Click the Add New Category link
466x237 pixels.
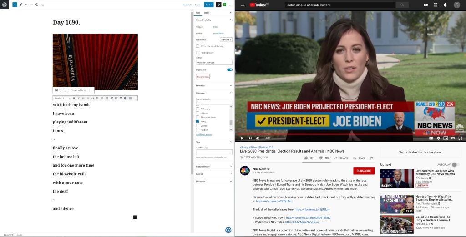(x=204, y=134)
